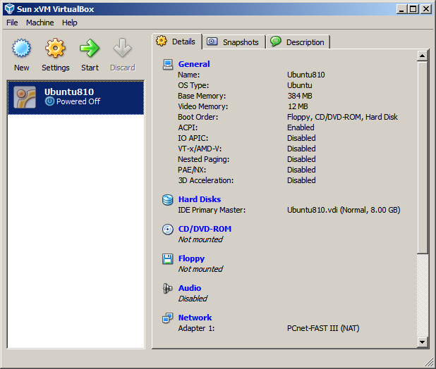The height and width of the screenshot is (369, 436).
Task: Open the Help menu
Action: (70, 23)
